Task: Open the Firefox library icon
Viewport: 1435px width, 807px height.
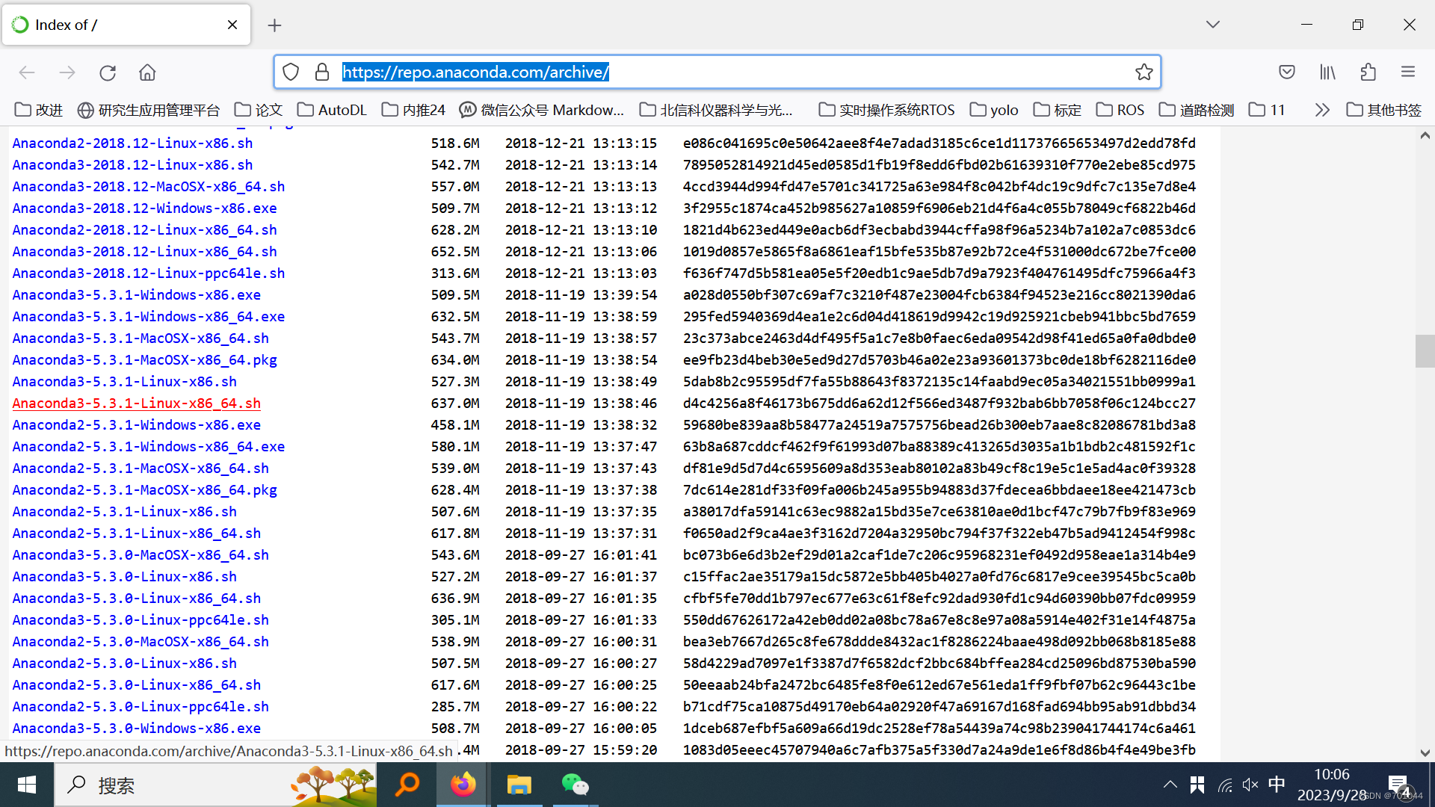Action: click(1327, 72)
